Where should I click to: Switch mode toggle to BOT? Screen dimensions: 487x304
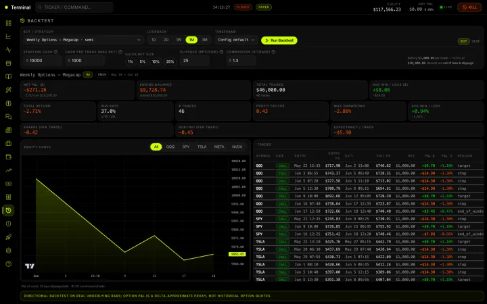point(464,41)
